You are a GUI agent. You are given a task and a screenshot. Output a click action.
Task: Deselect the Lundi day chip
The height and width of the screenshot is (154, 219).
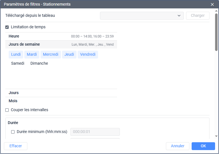click(x=16, y=54)
